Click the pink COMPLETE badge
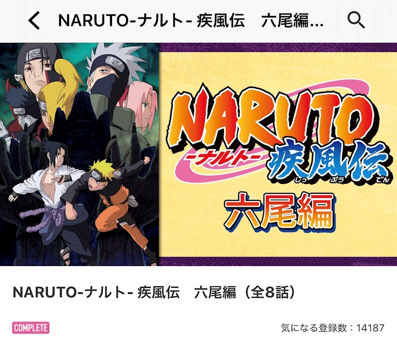397x352 pixels. (x=31, y=328)
